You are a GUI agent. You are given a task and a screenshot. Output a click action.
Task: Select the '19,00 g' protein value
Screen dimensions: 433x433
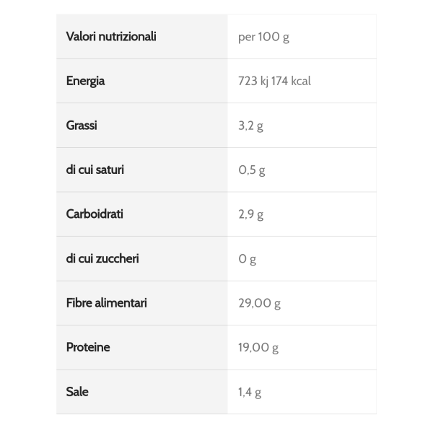pyautogui.click(x=258, y=348)
